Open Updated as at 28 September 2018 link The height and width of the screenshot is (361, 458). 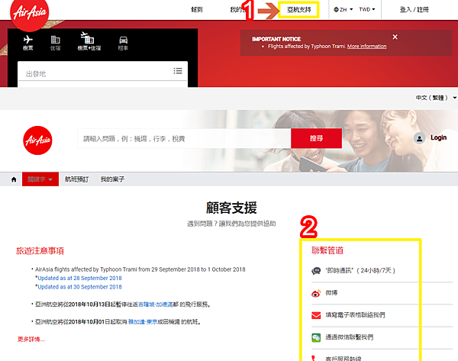[x=79, y=278]
